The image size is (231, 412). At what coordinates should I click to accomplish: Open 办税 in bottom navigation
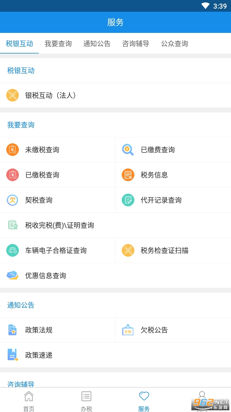(86, 401)
